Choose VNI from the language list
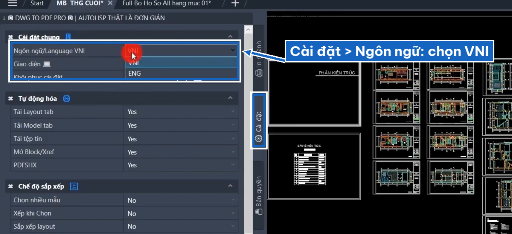The width and height of the screenshot is (512, 234). [x=181, y=63]
